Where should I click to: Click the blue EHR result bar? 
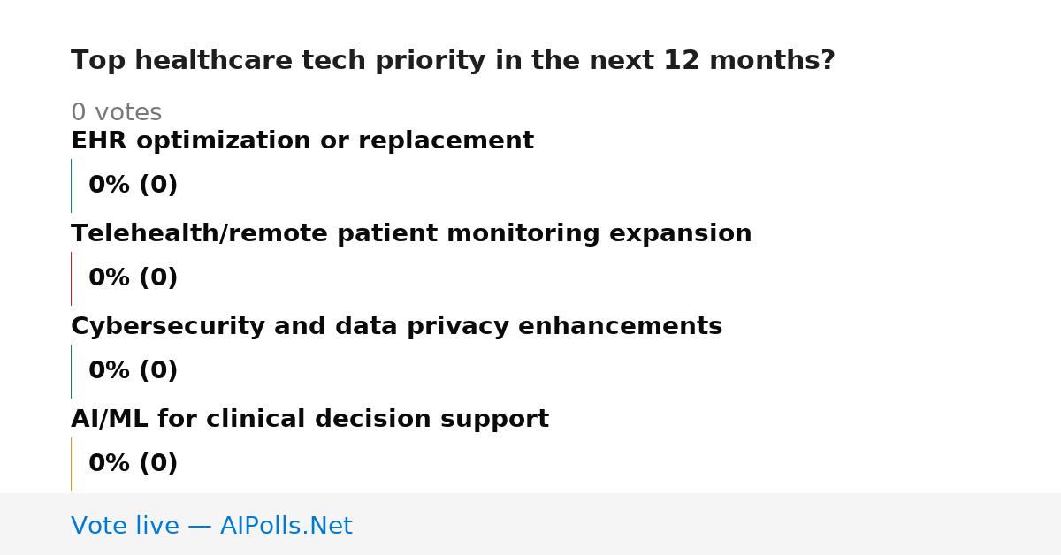coord(71,186)
